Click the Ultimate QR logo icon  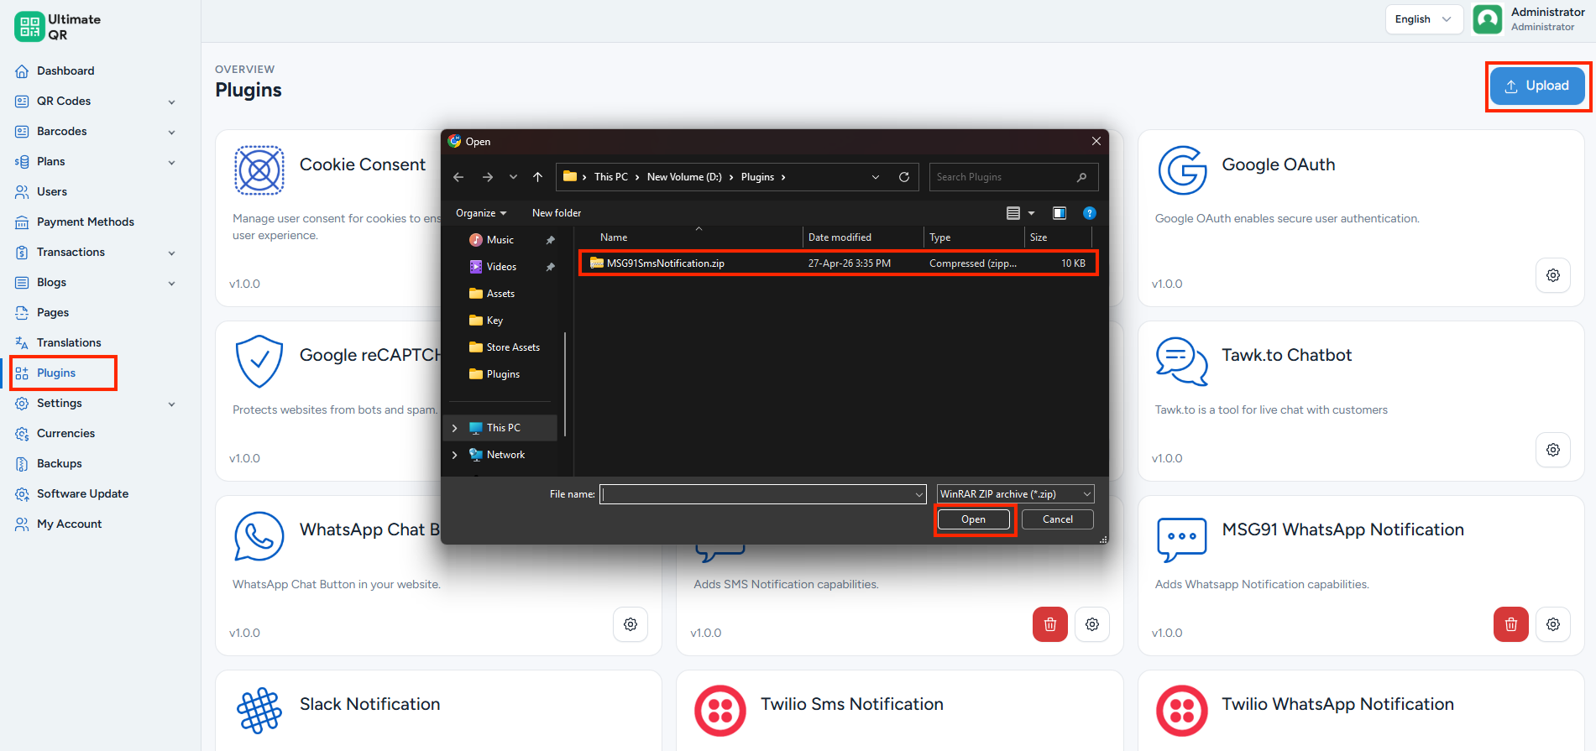(x=29, y=27)
